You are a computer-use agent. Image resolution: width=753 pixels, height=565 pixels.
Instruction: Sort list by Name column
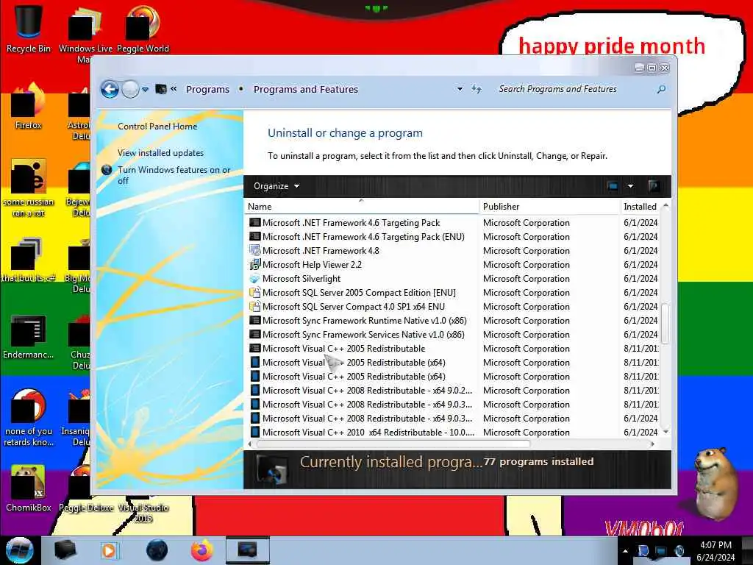point(362,207)
